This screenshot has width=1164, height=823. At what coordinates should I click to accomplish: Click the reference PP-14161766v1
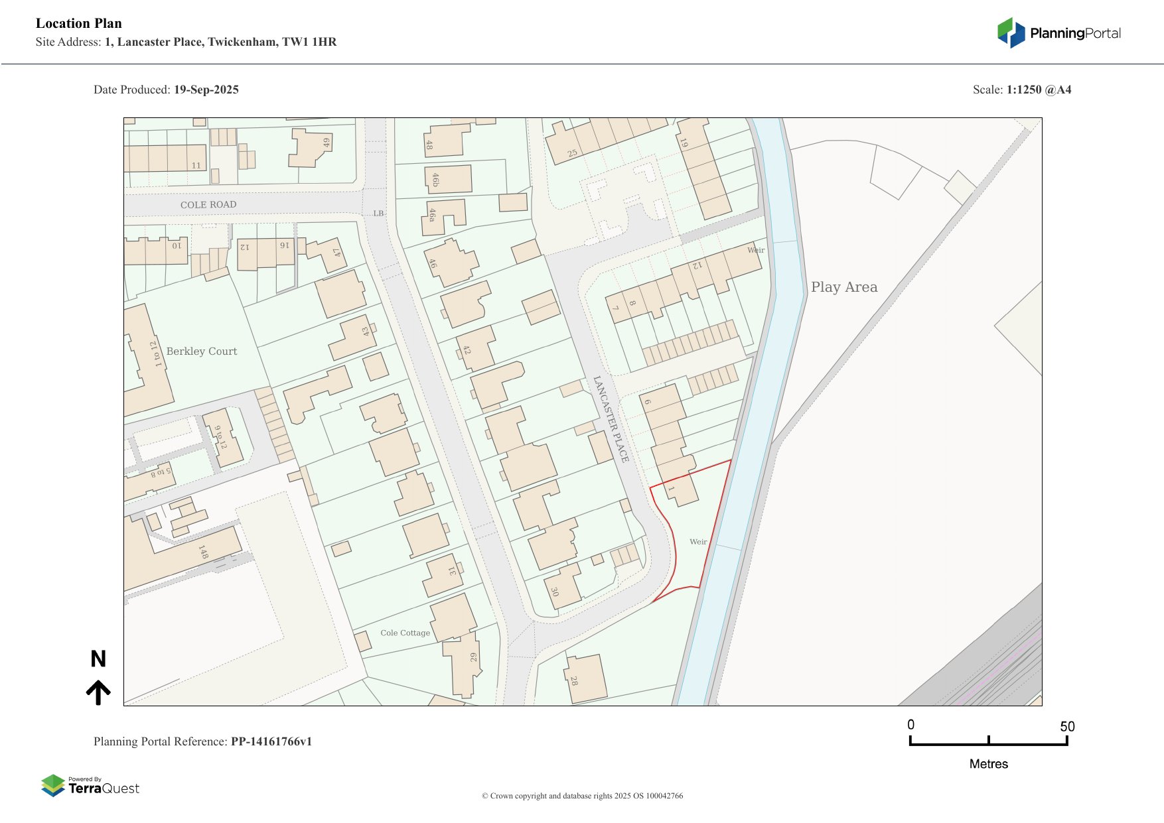click(271, 741)
